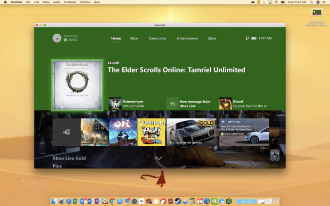Open Steam from the Dock
The height and width of the screenshot is (206, 330).
tap(178, 201)
